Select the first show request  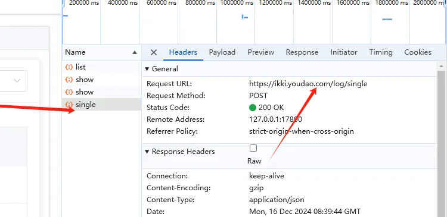(x=102, y=80)
